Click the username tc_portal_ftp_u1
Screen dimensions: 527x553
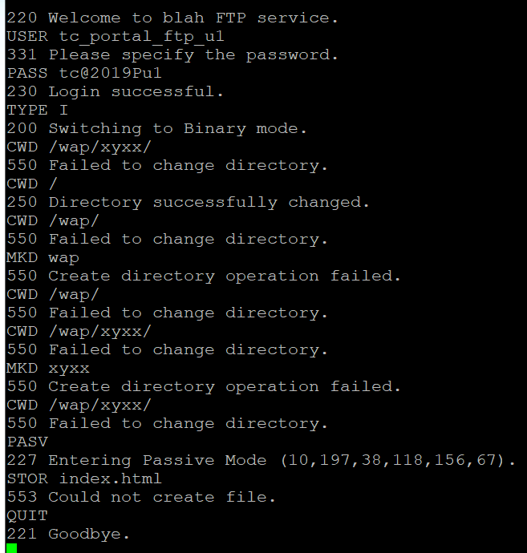click(142, 36)
